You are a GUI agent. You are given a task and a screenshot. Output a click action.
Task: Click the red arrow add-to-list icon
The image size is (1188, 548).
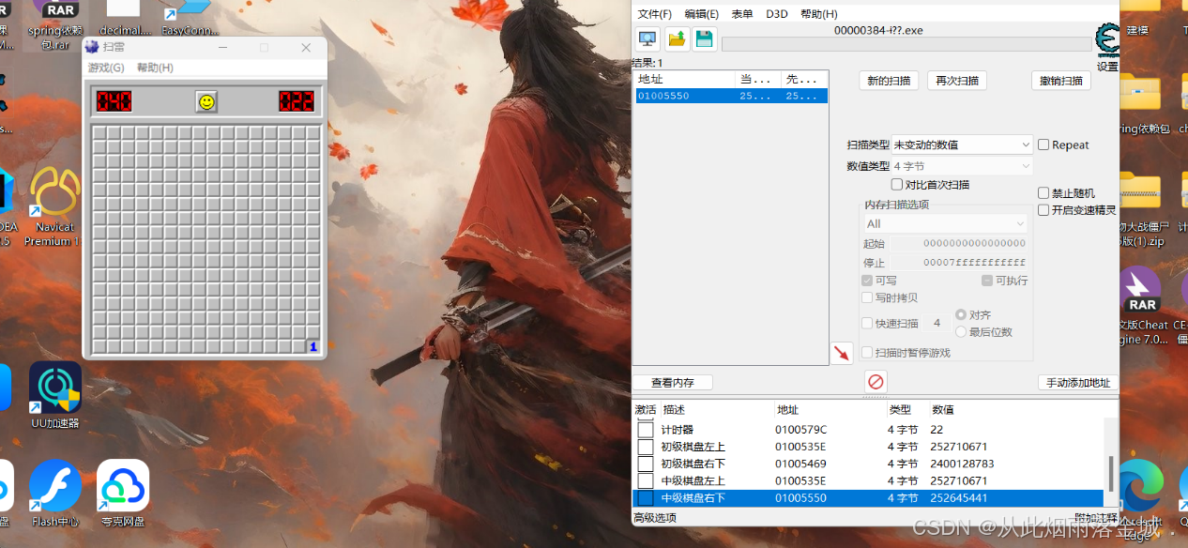click(842, 353)
